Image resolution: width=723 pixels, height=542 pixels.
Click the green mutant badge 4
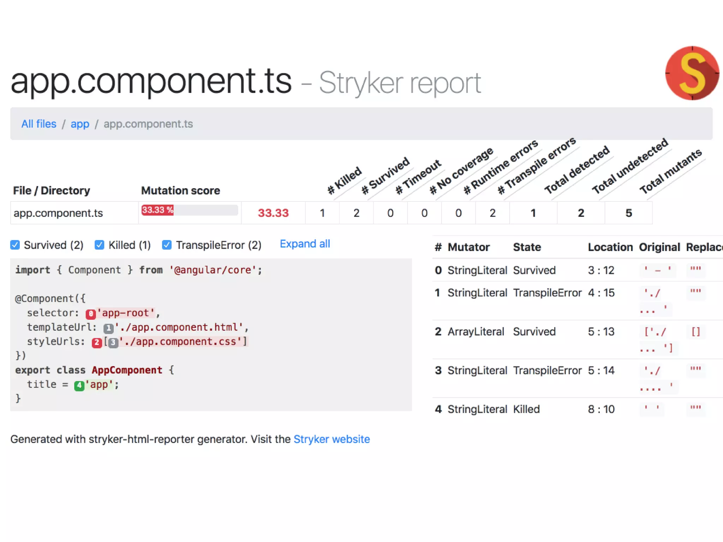click(79, 385)
